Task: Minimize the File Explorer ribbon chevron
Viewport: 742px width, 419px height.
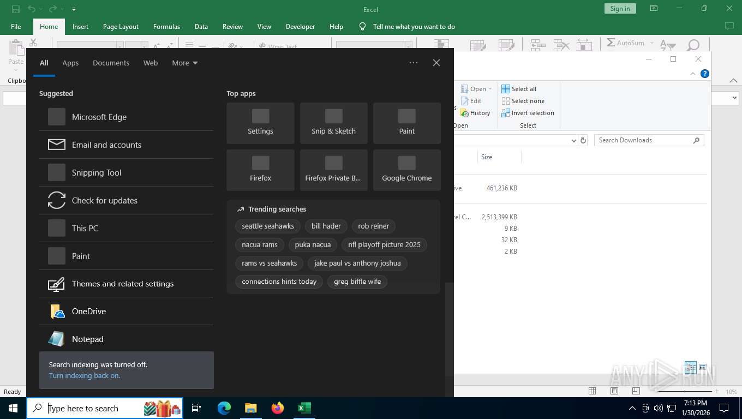Action: 693,74
